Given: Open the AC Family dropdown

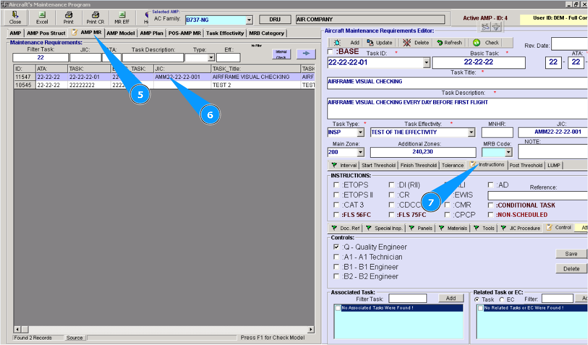Looking at the screenshot, I should coord(249,20).
